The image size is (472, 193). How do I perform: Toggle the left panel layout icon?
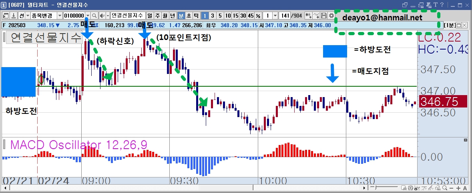point(6,16)
